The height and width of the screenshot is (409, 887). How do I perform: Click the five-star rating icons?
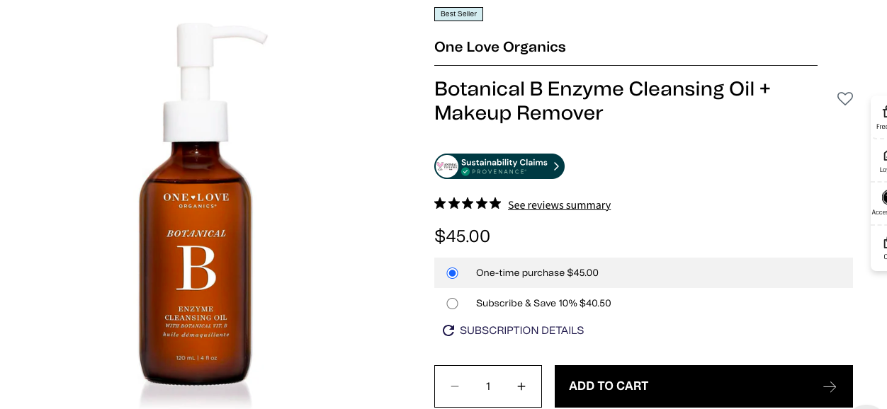(468, 204)
